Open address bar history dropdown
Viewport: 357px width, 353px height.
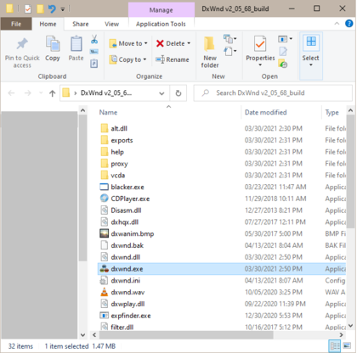tap(161, 93)
